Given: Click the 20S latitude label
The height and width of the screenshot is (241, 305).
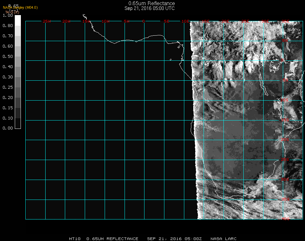Looking at the screenshot, I should coord(285,139).
